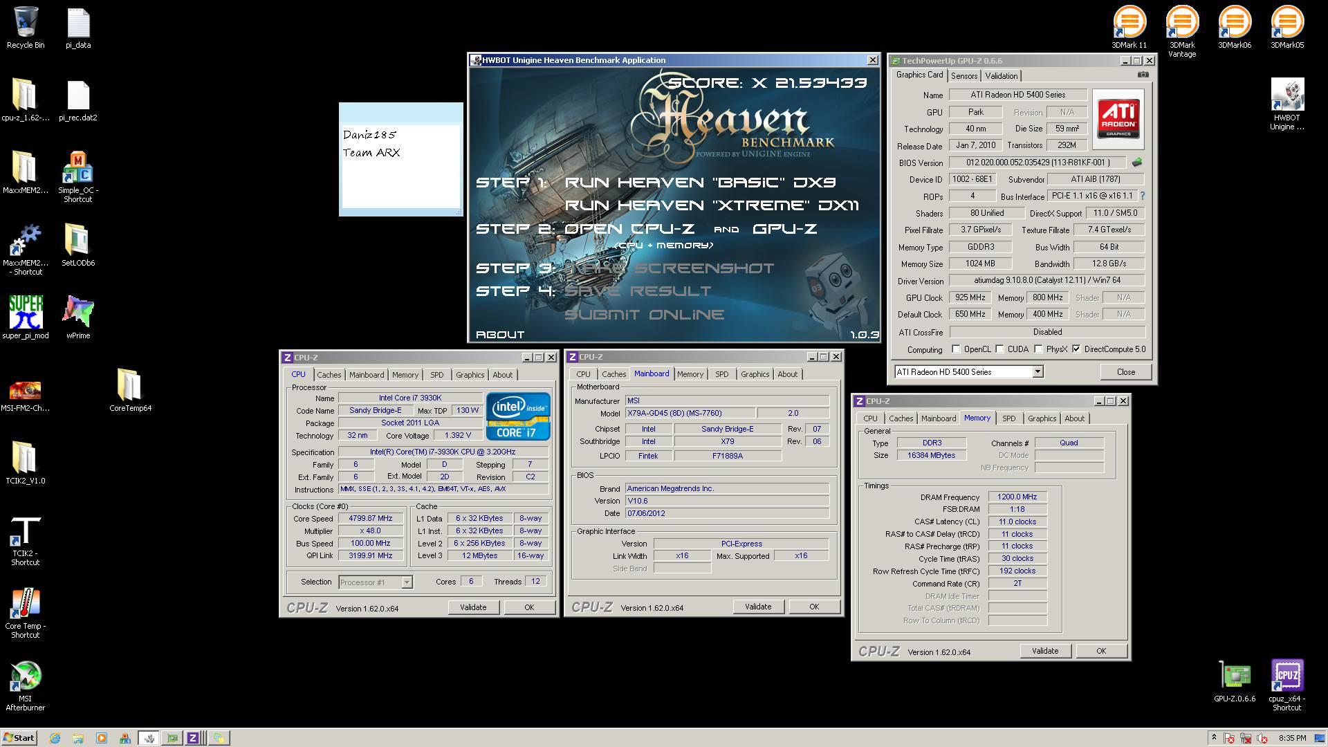Select Memory tab in Mainboard CPU-Z window
This screenshot has height=747, width=1328.
[x=690, y=374]
